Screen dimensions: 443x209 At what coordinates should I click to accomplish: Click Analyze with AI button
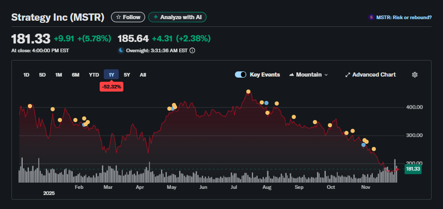click(178, 17)
